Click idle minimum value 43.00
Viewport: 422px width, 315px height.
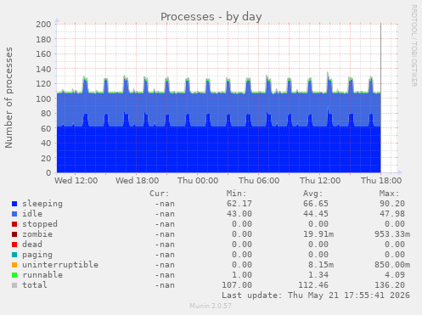239,214
